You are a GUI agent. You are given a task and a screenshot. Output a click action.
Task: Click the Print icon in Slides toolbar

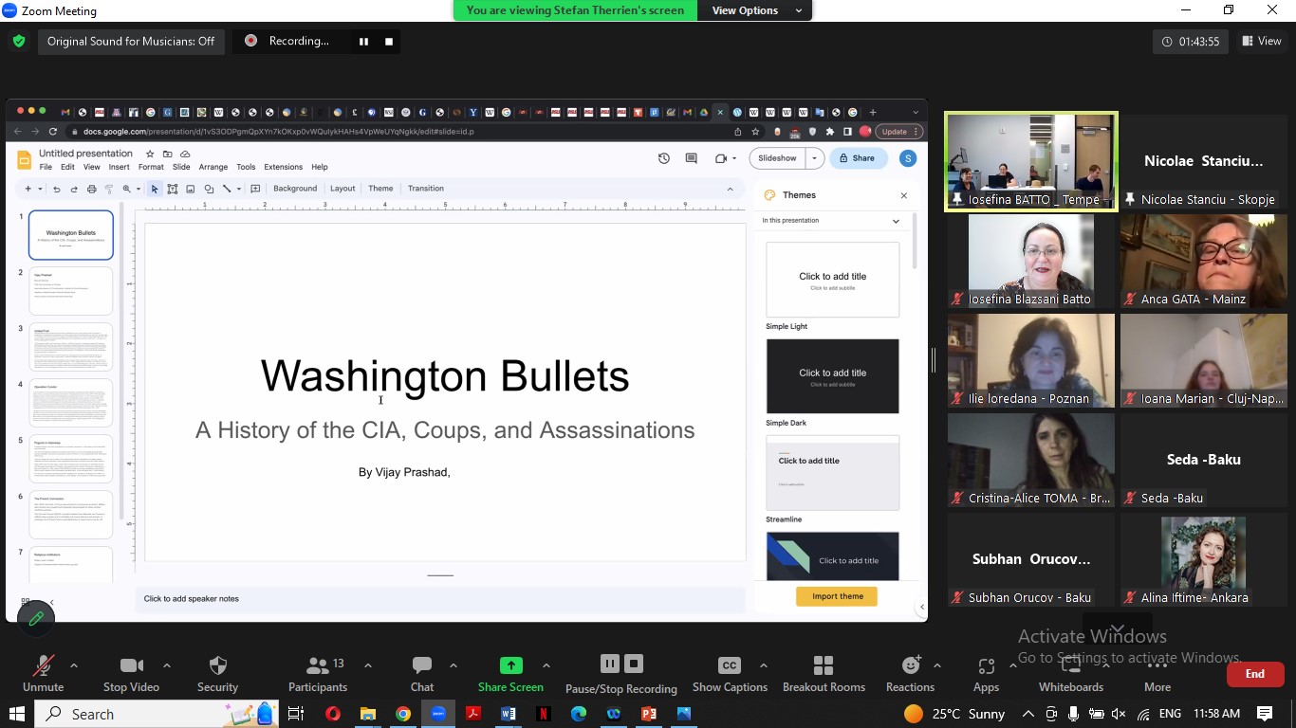click(91, 189)
